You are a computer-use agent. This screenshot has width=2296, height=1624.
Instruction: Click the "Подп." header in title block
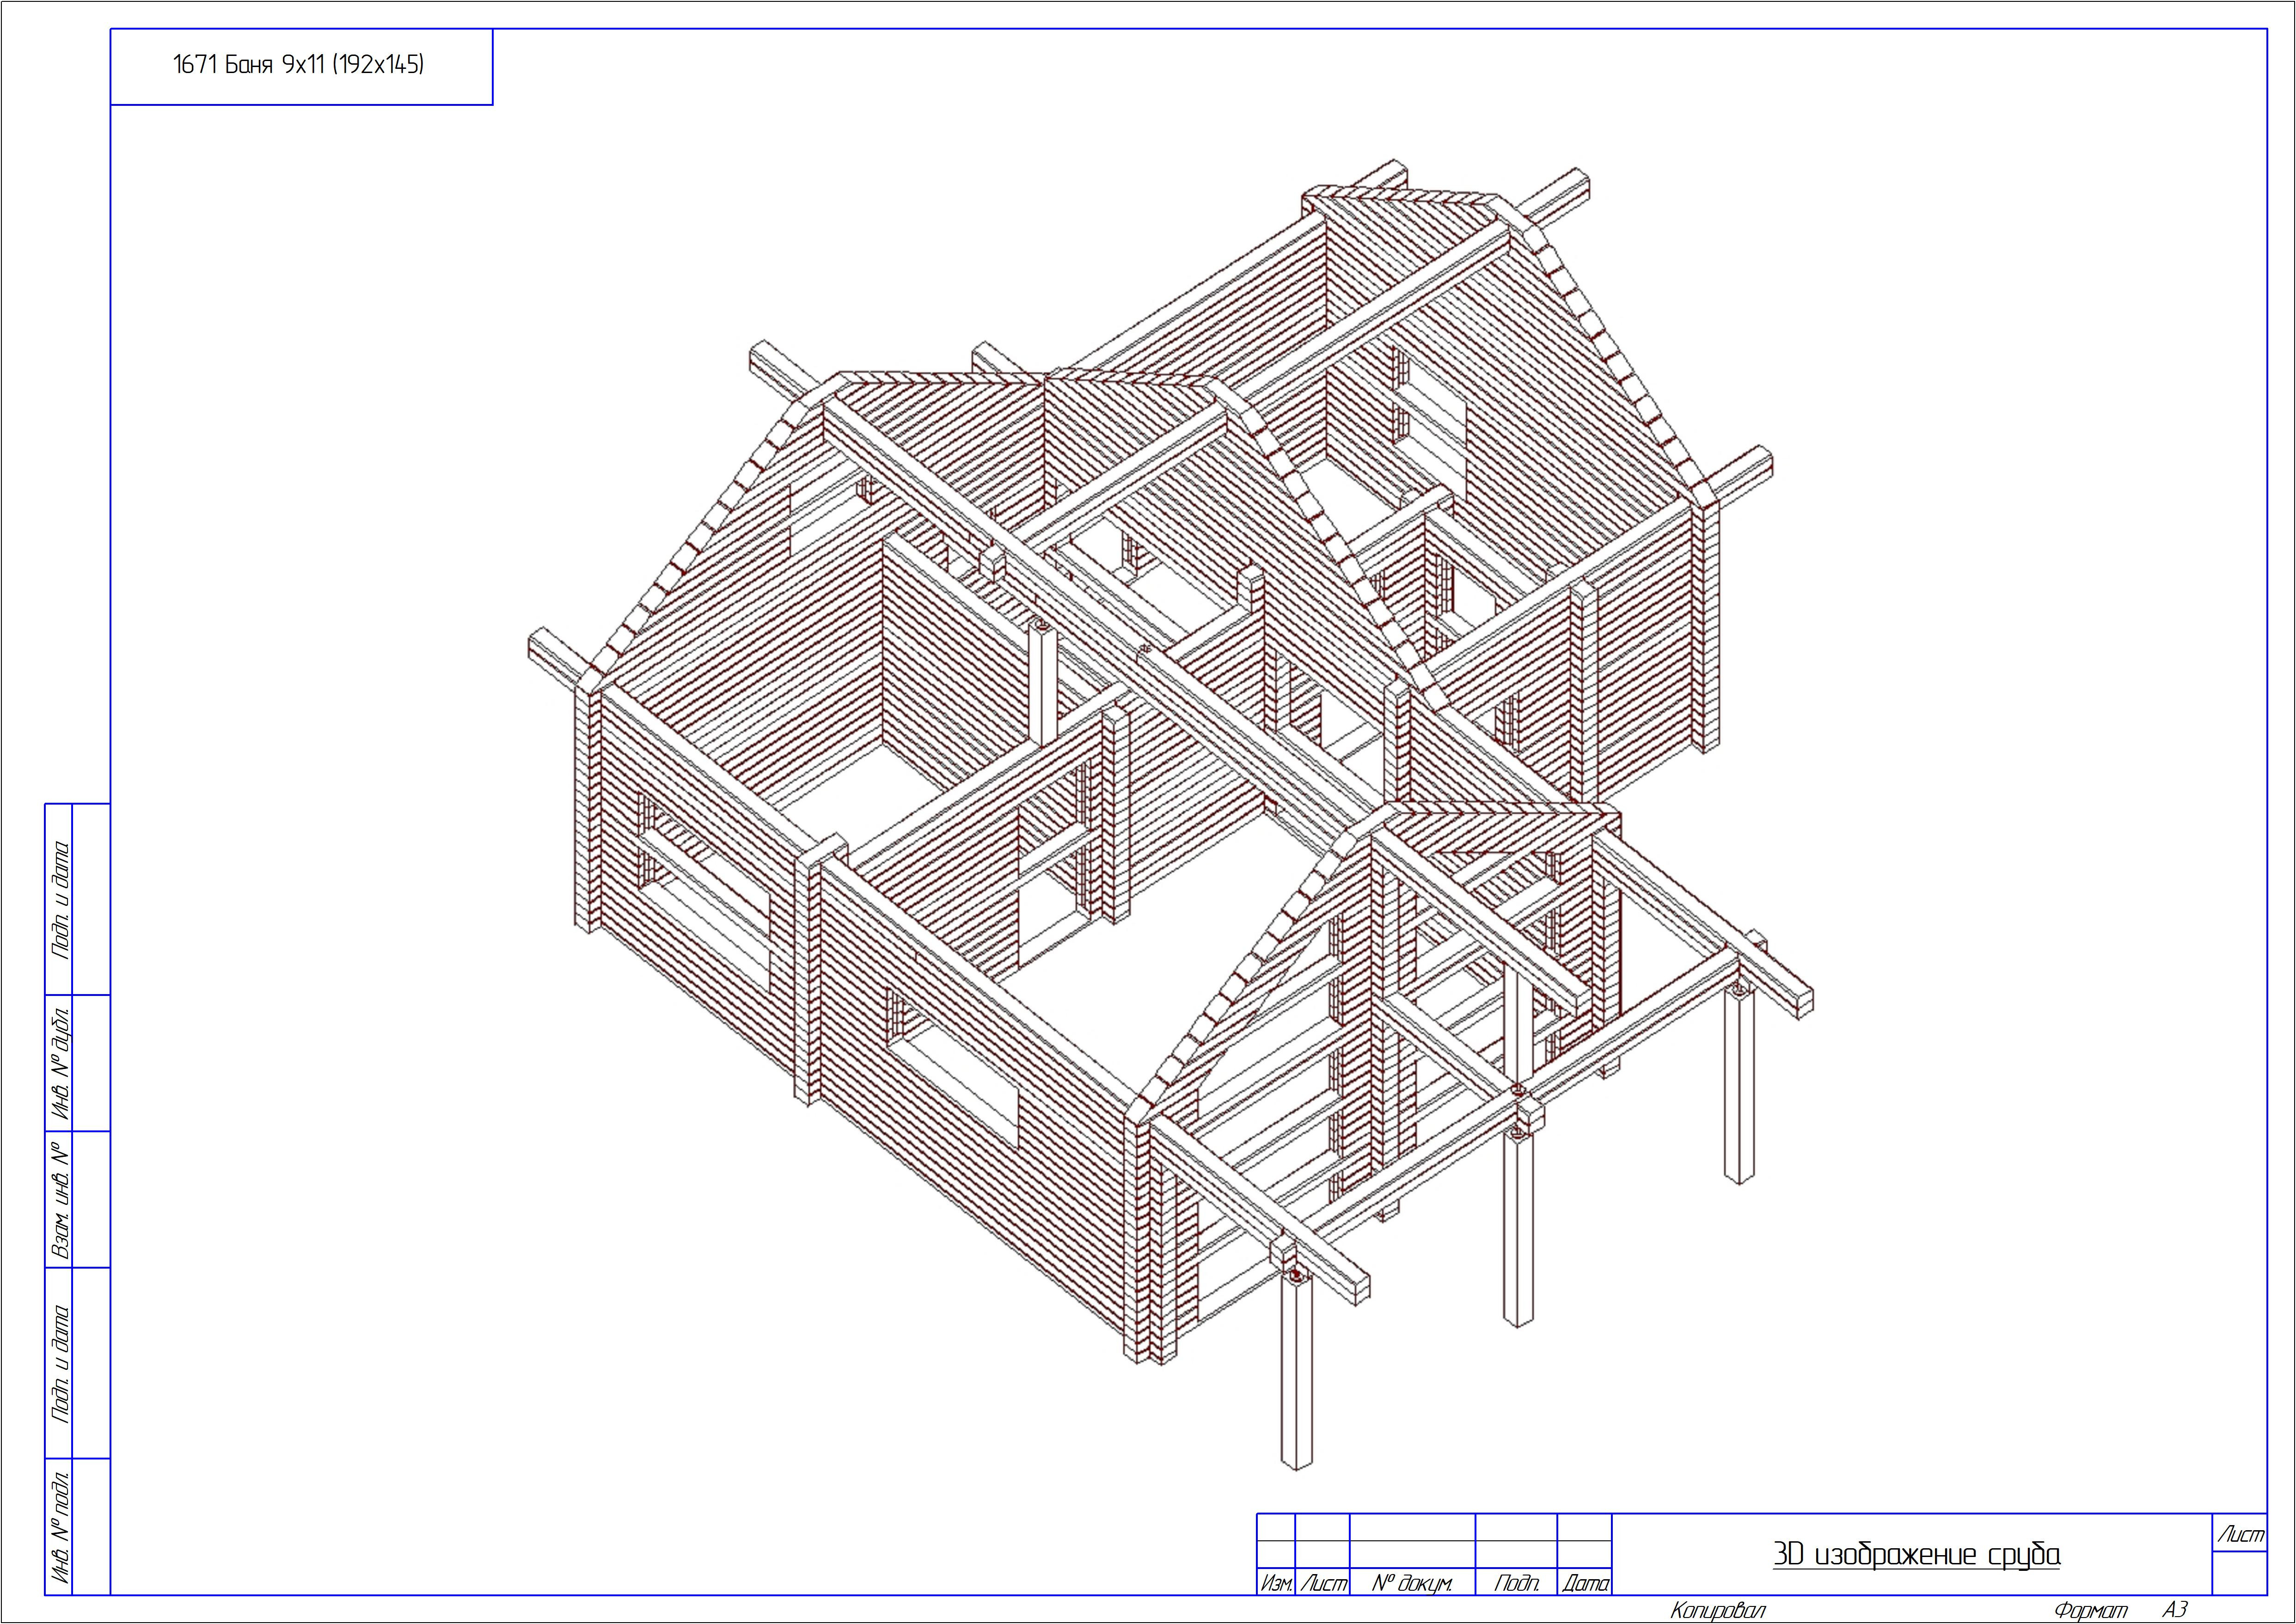tap(1516, 1584)
